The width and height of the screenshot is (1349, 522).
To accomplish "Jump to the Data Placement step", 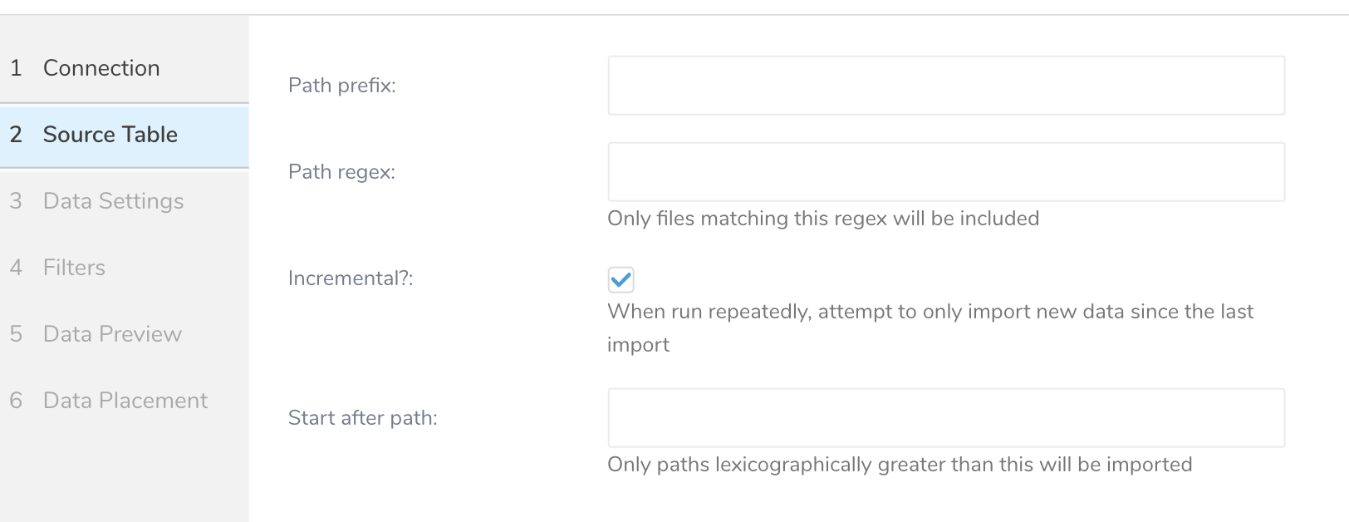I will point(125,401).
